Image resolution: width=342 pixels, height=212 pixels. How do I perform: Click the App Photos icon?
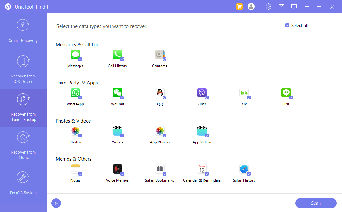(160, 130)
